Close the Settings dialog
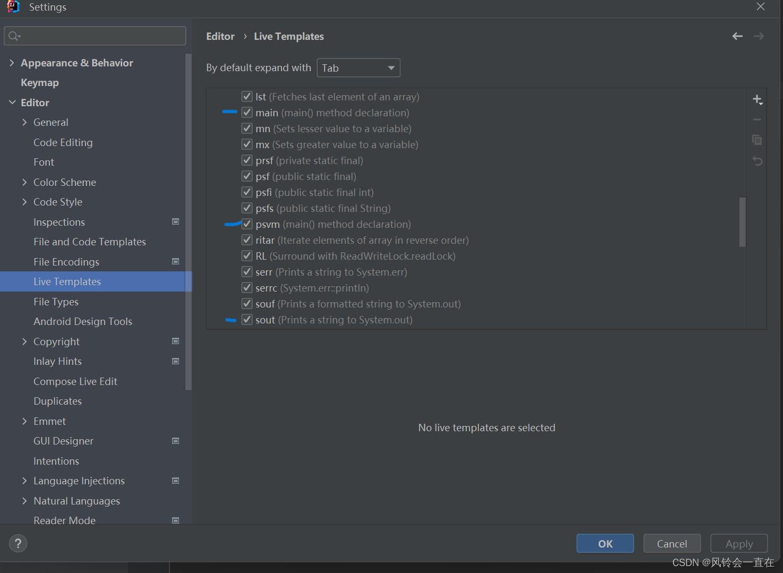 click(761, 6)
